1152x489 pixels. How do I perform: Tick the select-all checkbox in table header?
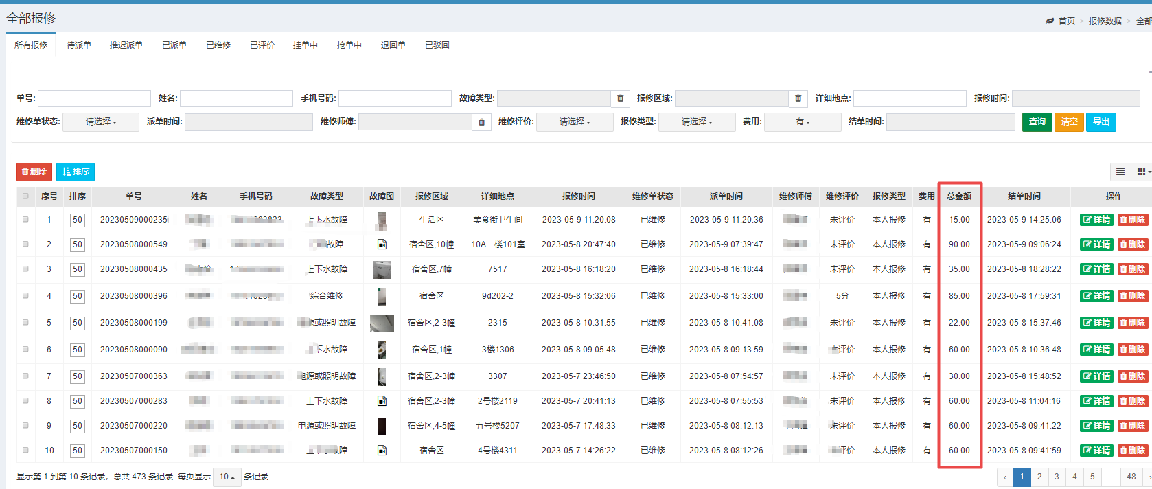point(26,196)
